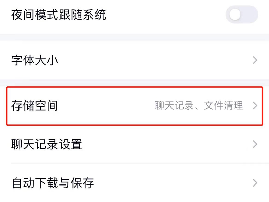The width and height of the screenshot is (269, 202).
Task: Click blank space between 存储空间 and its gray description
Action: click(104, 106)
